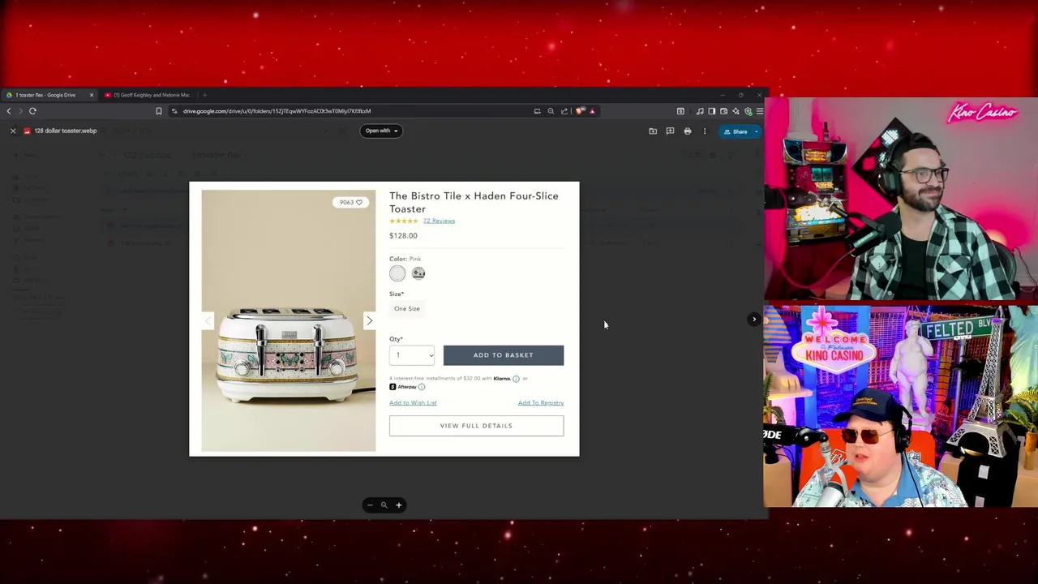Click the Klarna info icon

(x=516, y=379)
